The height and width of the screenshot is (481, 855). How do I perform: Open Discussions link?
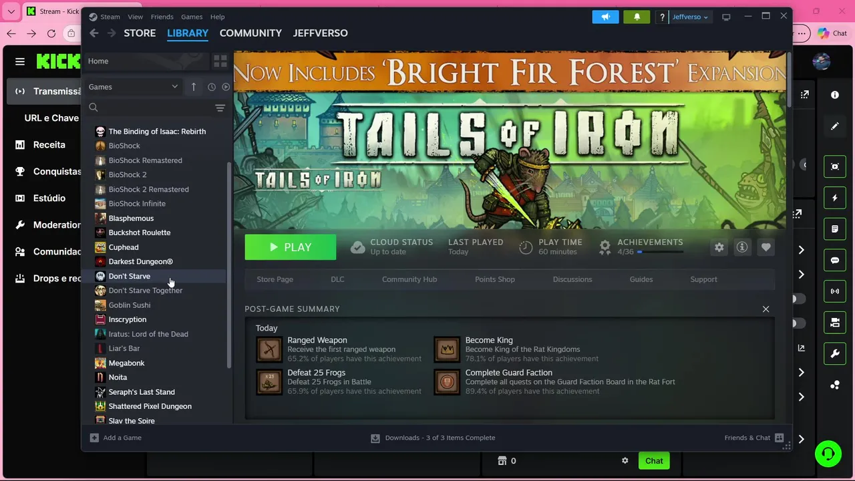572,279
